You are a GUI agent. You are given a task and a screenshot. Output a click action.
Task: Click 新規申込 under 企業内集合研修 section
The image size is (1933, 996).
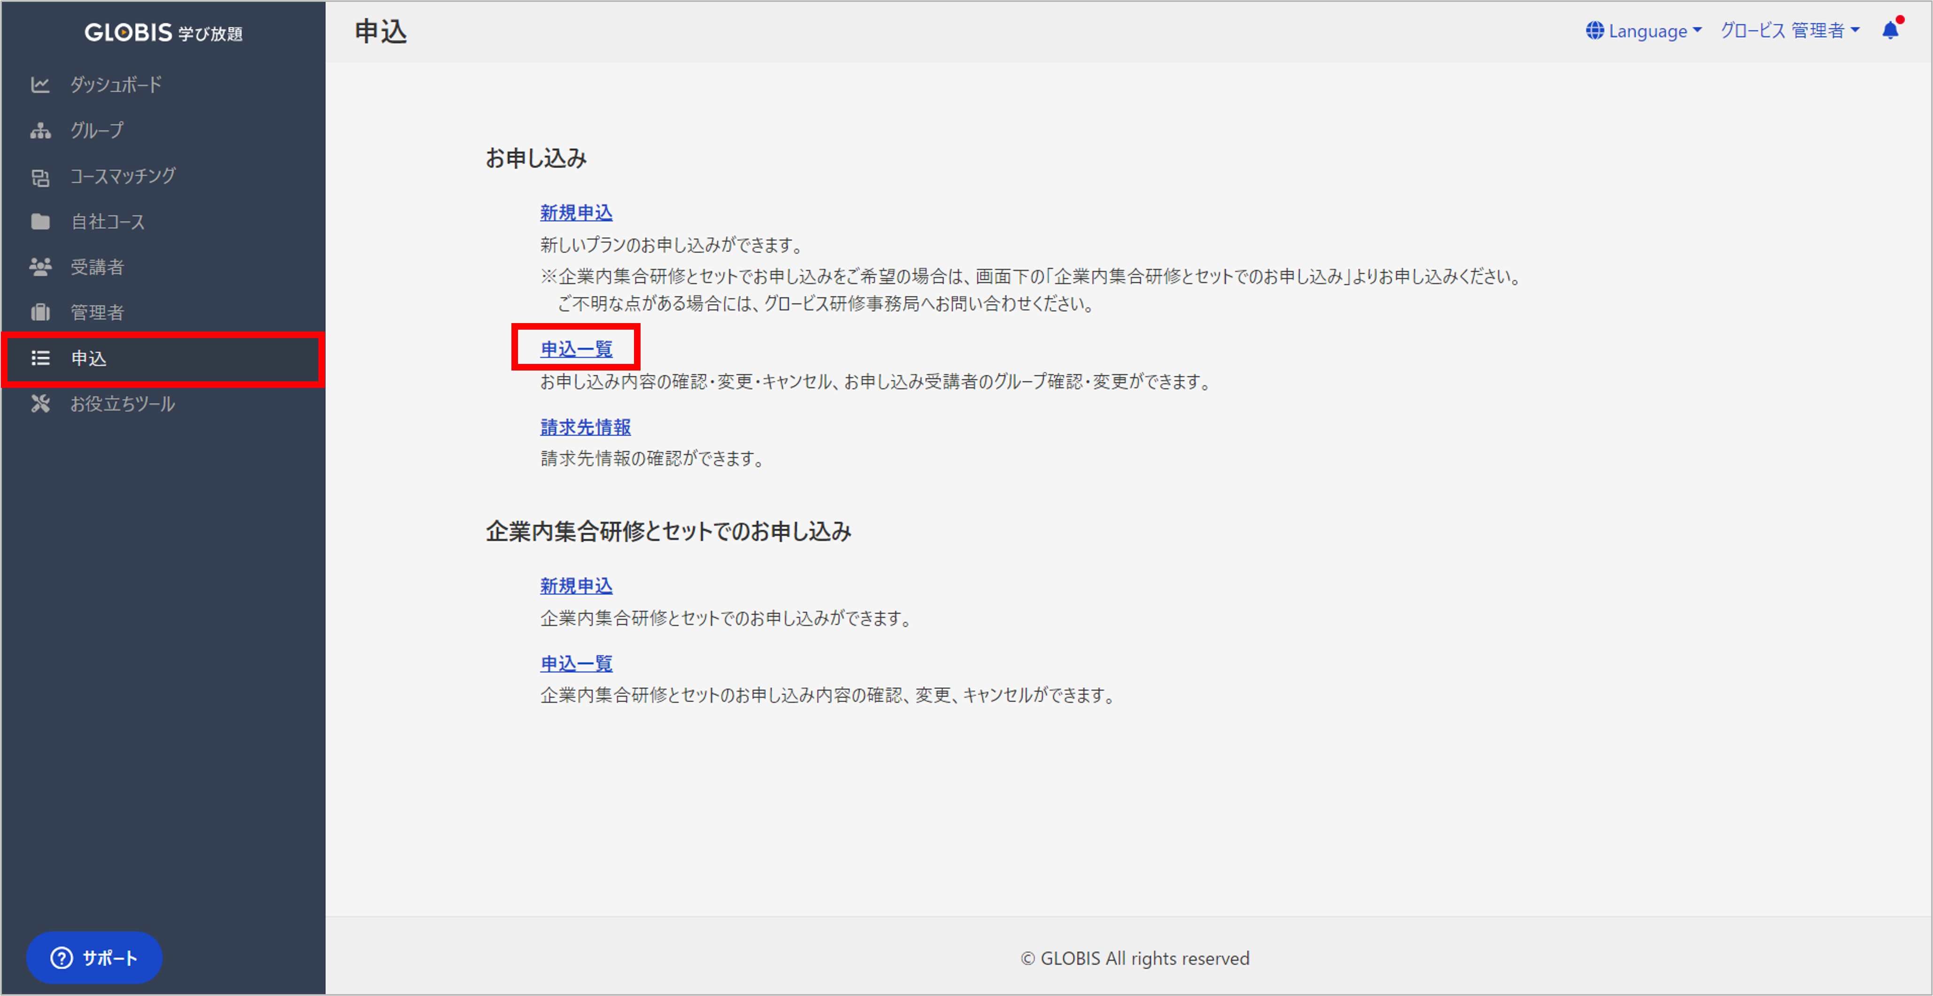tap(576, 586)
